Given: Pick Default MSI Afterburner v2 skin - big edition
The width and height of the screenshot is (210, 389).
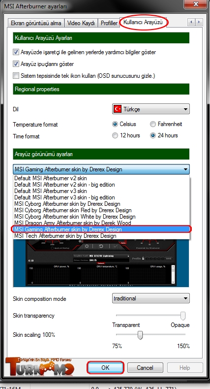Looking at the screenshot, I should [101, 185].
